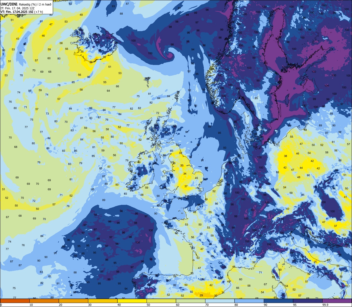352x307 pixels.
Task: Click the 60–70% pale green legend swatch
Action: (x=191, y=301)
